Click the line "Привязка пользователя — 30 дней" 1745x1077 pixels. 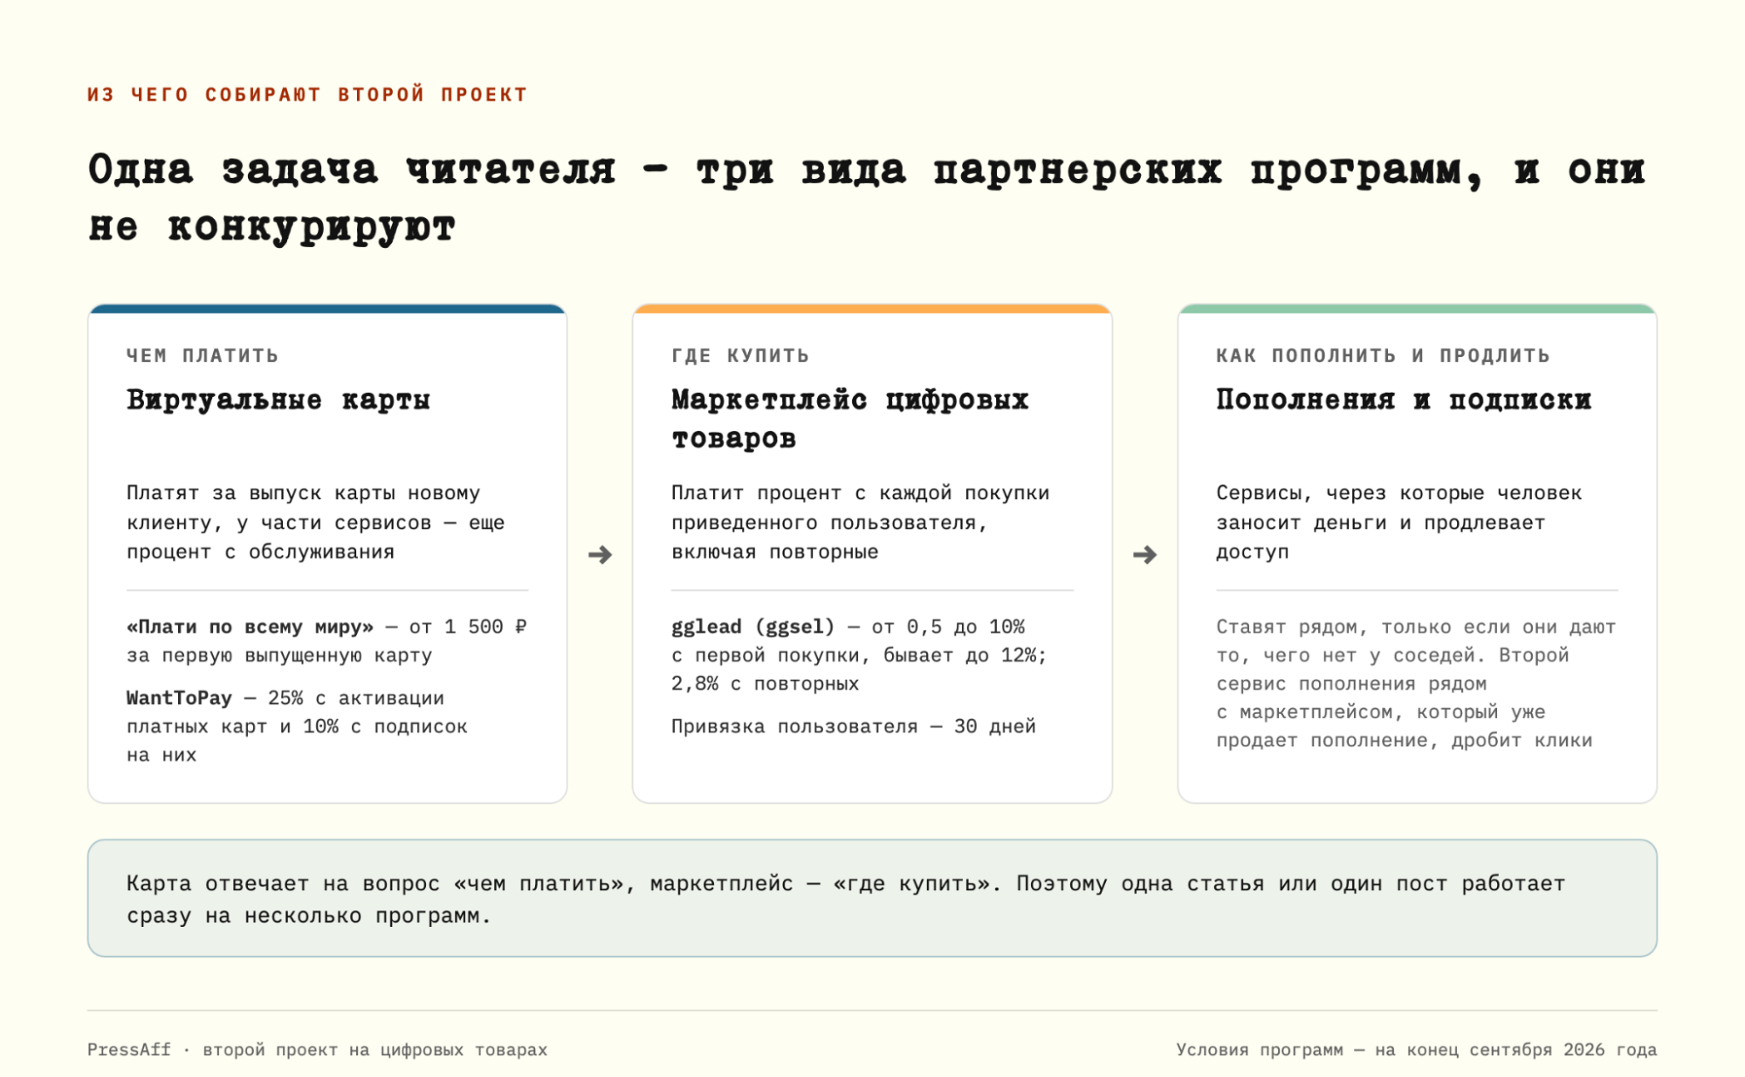[854, 726]
